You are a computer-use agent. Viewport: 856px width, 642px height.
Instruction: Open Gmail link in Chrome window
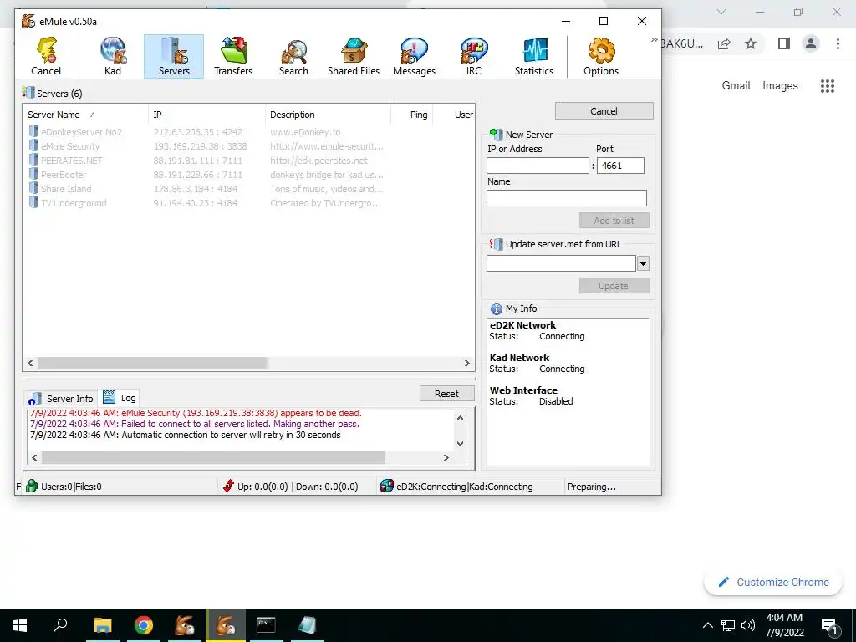736,86
